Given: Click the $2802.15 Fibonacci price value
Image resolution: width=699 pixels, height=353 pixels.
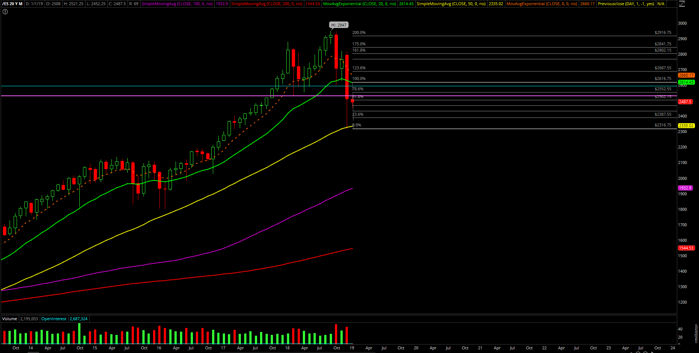Looking at the screenshot, I should 663,50.
